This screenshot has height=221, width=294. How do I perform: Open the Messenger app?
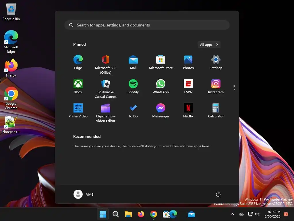click(161, 111)
